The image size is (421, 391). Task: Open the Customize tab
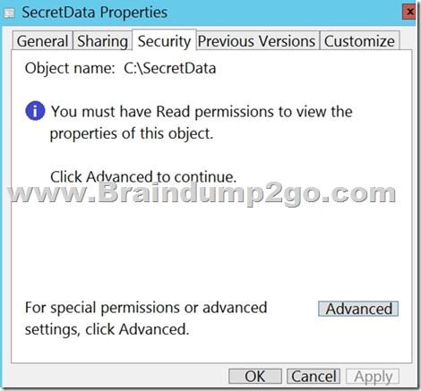359,41
